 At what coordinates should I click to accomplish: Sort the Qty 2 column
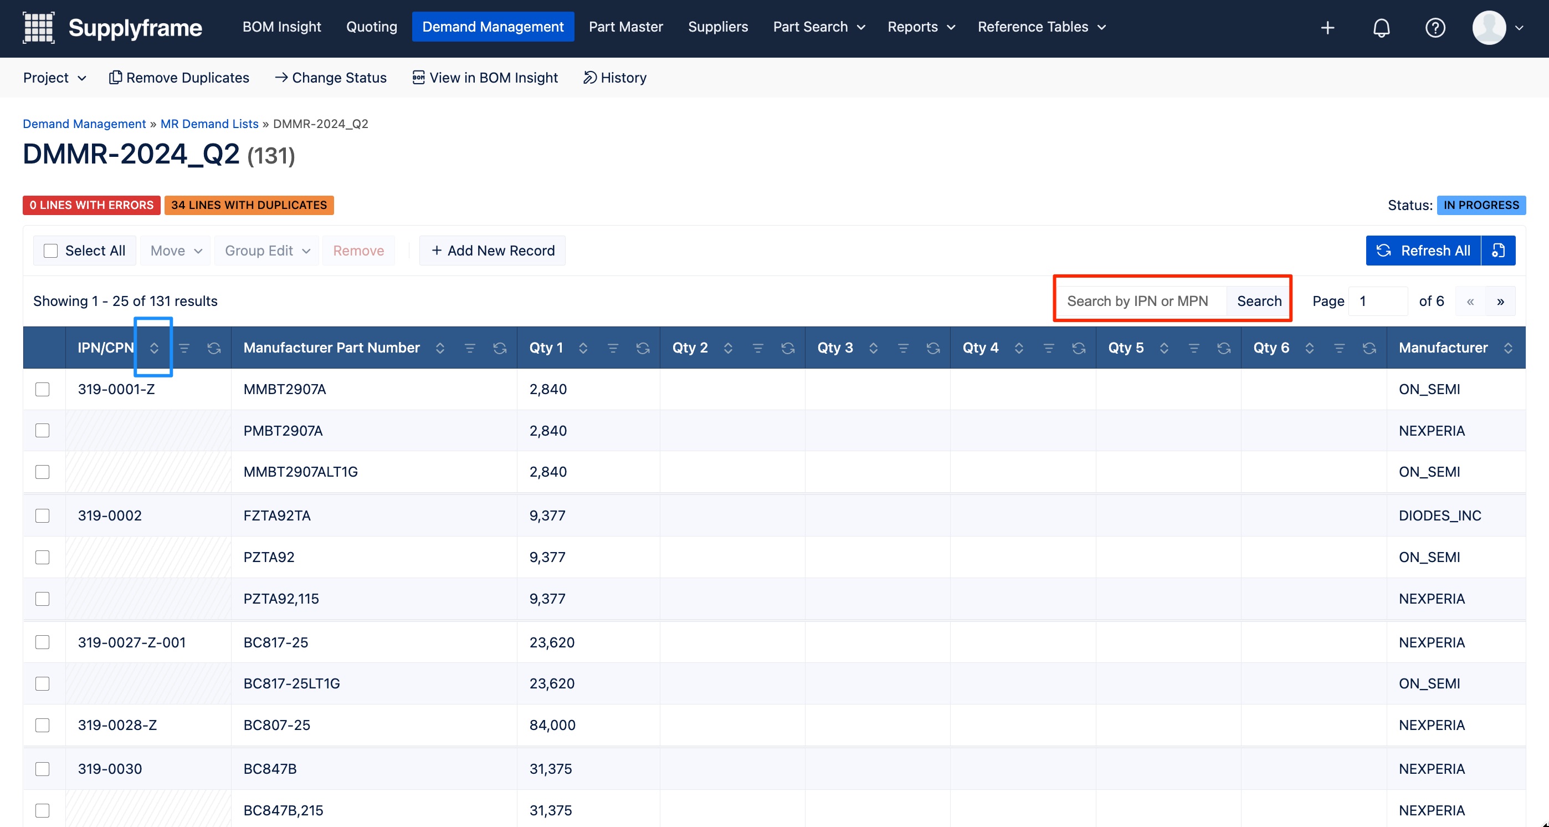pos(728,348)
